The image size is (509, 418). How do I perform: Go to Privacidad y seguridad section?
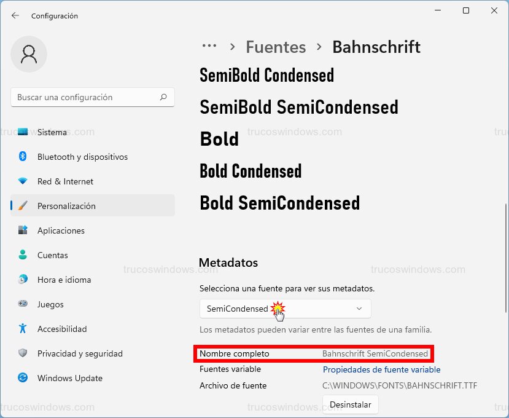(x=80, y=353)
